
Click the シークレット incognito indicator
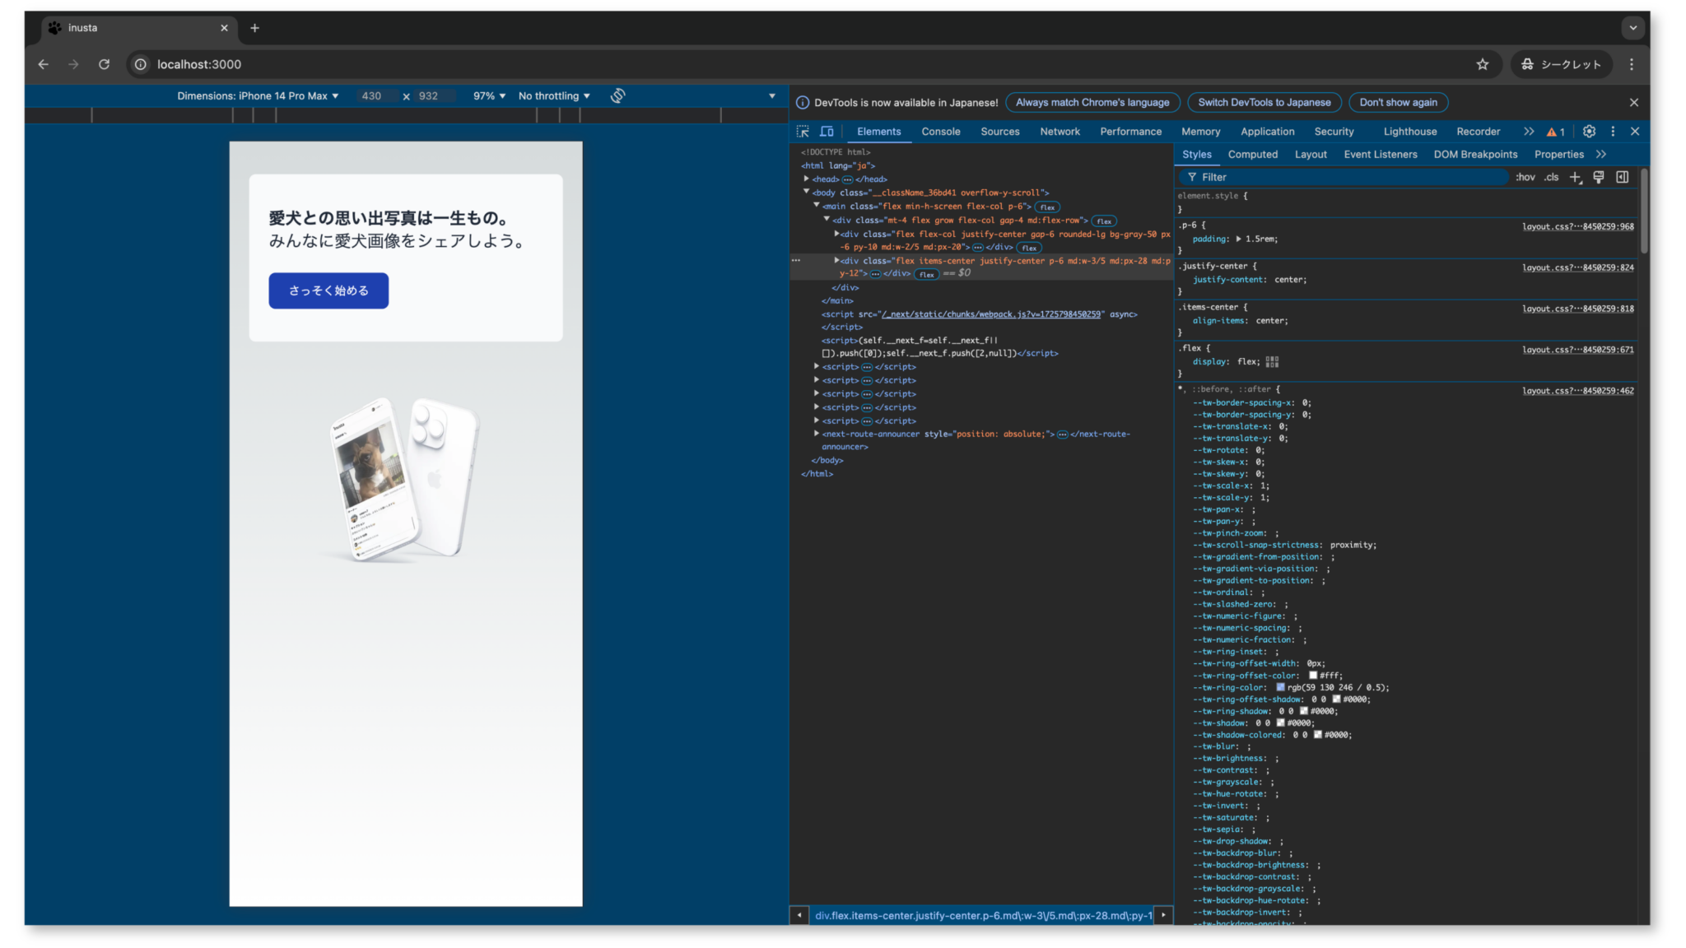[x=1561, y=64]
